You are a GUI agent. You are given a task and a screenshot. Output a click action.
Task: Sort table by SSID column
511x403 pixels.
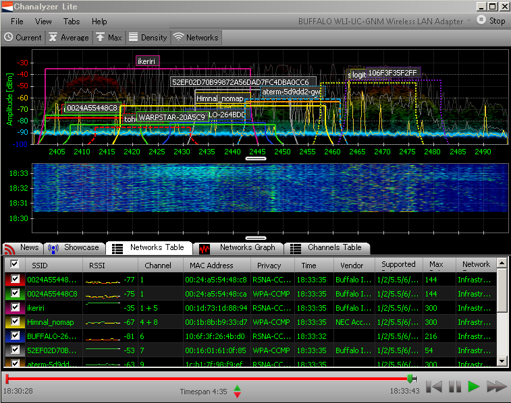(x=54, y=265)
